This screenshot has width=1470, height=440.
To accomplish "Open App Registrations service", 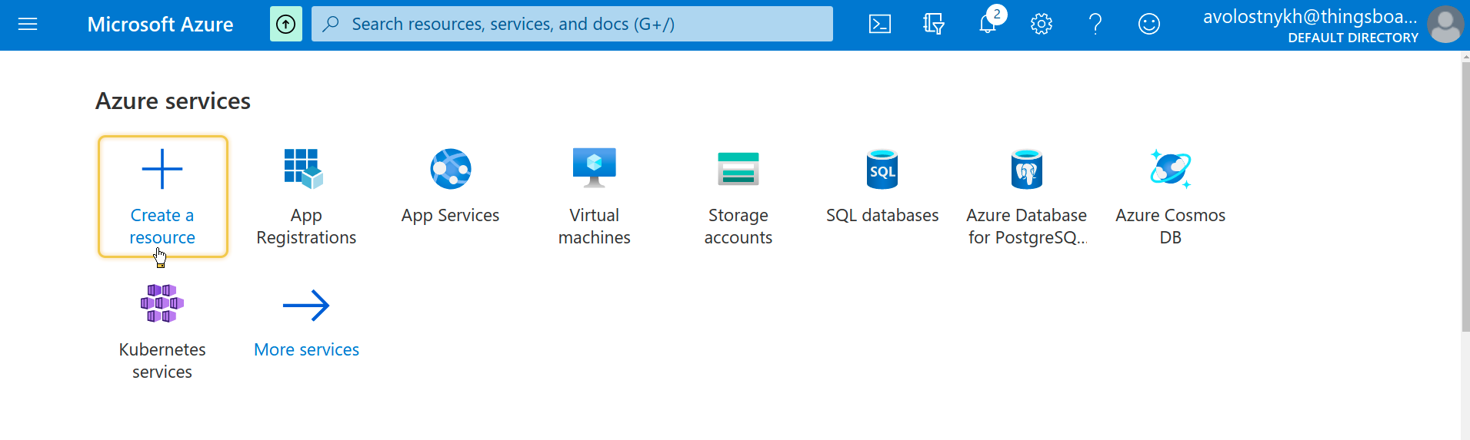I will pos(306,197).
